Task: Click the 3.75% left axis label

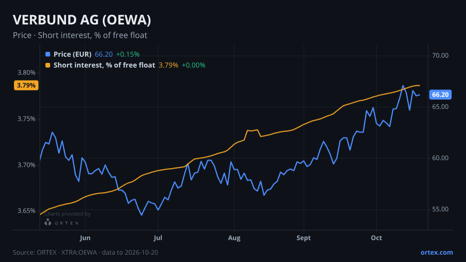Action: coord(27,119)
